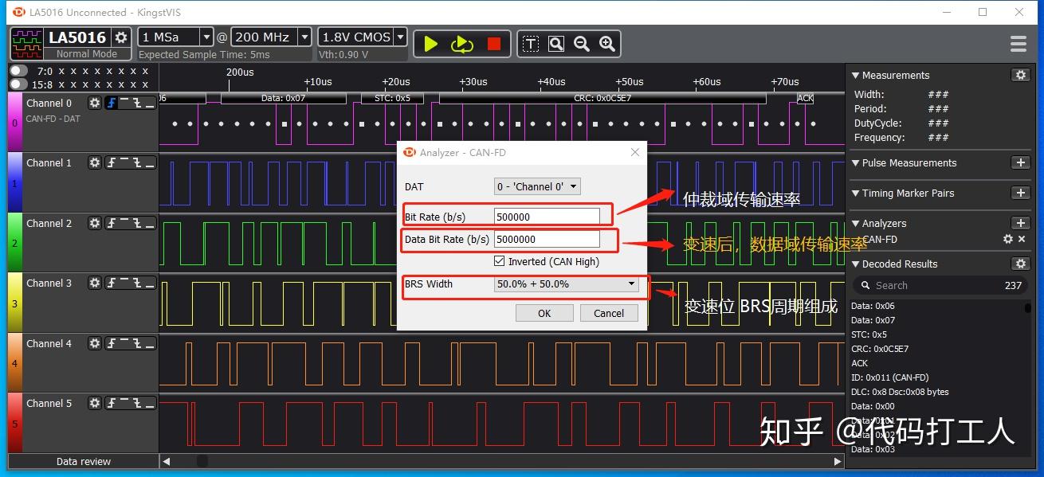Activate the timing marker T tool
This screenshot has height=477, width=1044.
click(x=531, y=44)
